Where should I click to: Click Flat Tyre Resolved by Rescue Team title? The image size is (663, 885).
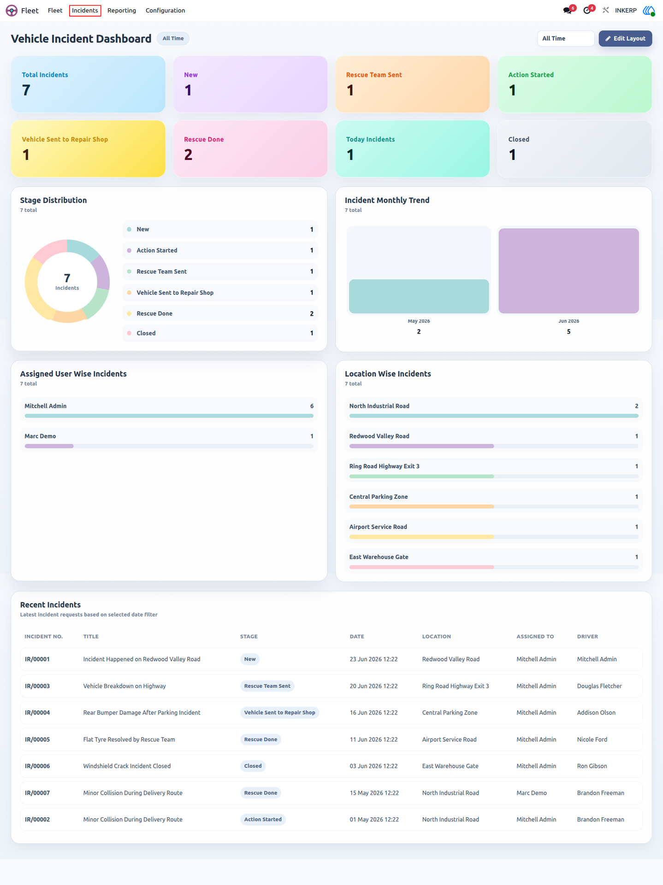pos(129,739)
